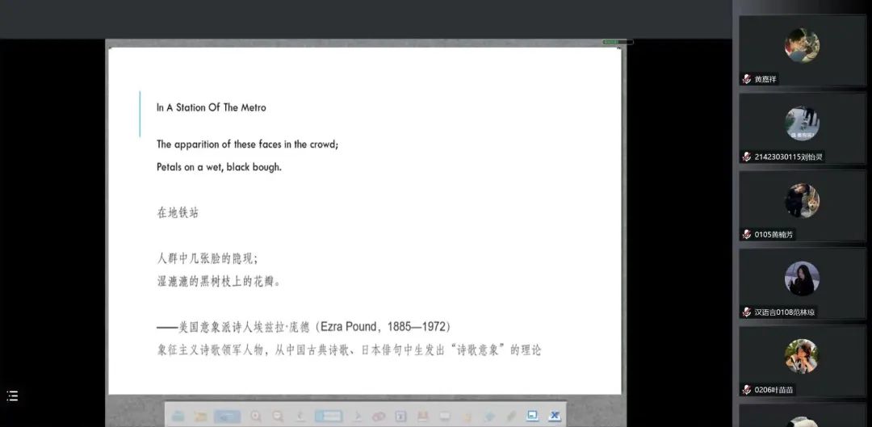This screenshot has height=427, width=872.
Task: Click the yellow hand icon in bottom toolbar
Action: 467,416
